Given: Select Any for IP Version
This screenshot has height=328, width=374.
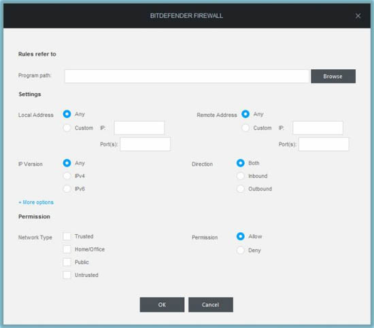Looking at the screenshot, I should [67, 163].
